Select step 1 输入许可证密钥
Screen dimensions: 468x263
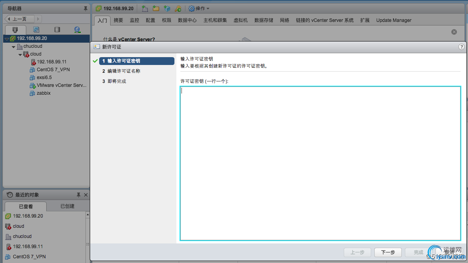pyautogui.click(x=137, y=61)
